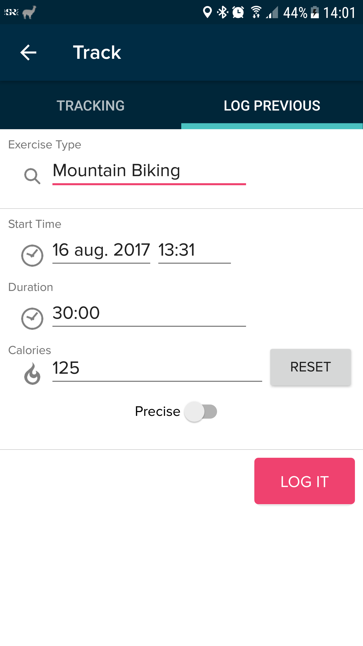Tap the Duration clock icon

32,318
